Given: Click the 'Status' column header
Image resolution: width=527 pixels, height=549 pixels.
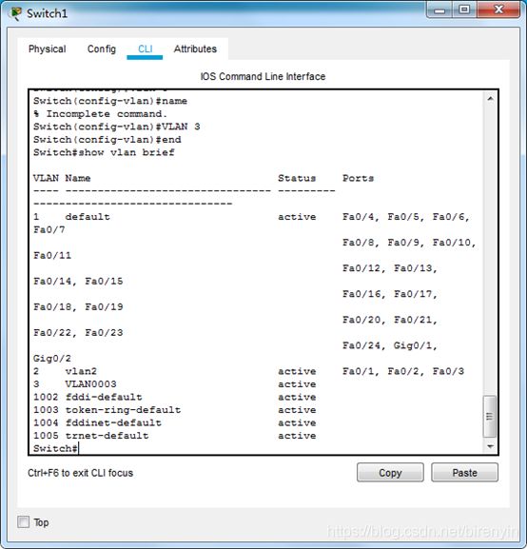Looking at the screenshot, I should pos(297,178).
